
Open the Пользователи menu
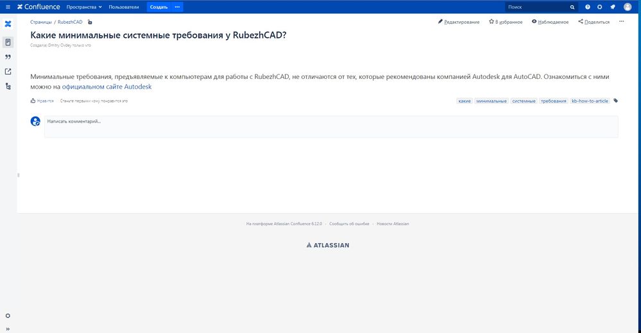(124, 7)
